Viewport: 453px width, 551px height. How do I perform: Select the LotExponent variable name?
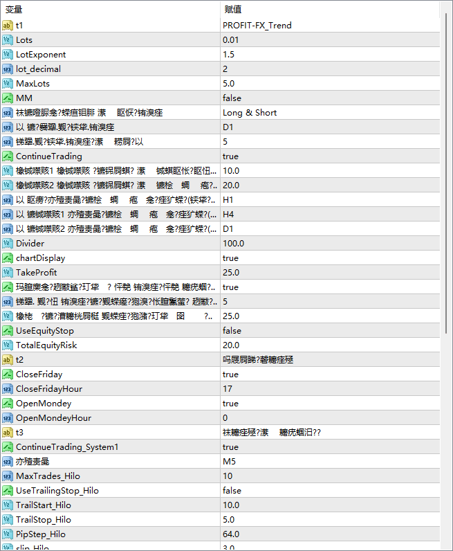tap(41, 55)
